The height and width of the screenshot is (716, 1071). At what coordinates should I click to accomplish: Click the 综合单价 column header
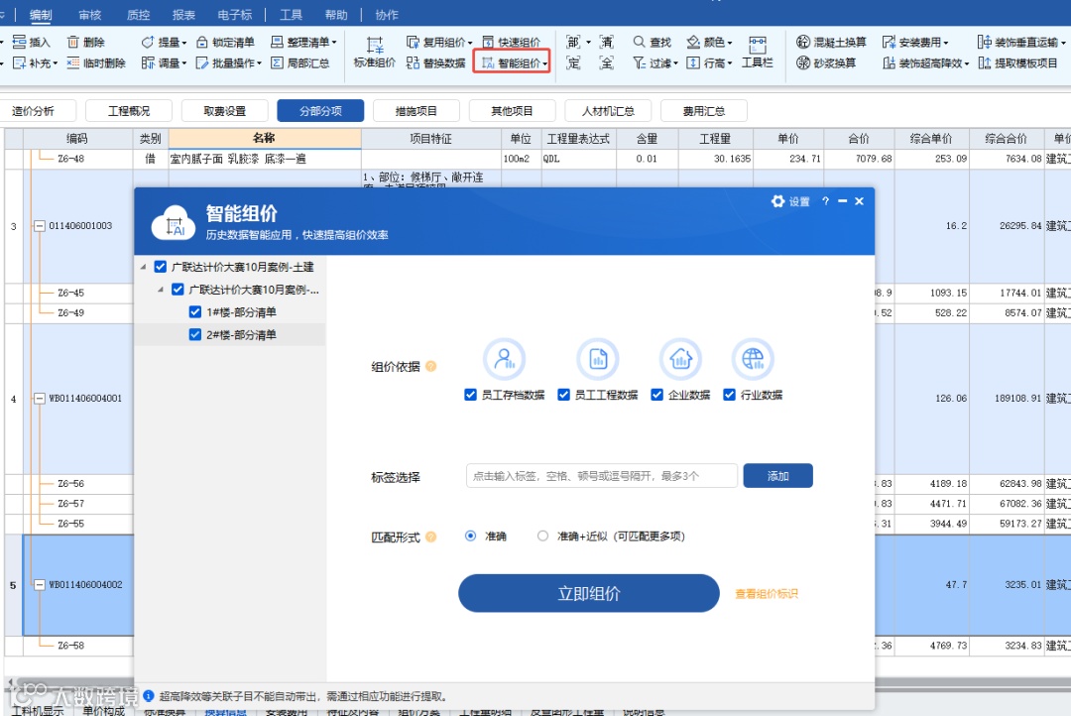(x=931, y=138)
